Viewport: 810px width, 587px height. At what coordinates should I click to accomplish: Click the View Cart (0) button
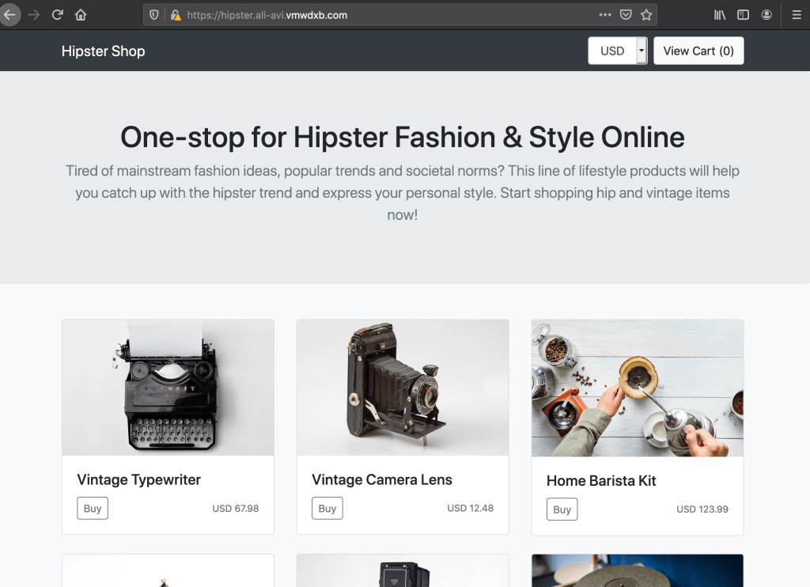click(698, 51)
